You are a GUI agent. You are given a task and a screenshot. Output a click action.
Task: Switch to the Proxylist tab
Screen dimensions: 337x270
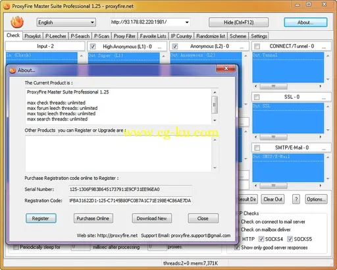pos(32,36)
